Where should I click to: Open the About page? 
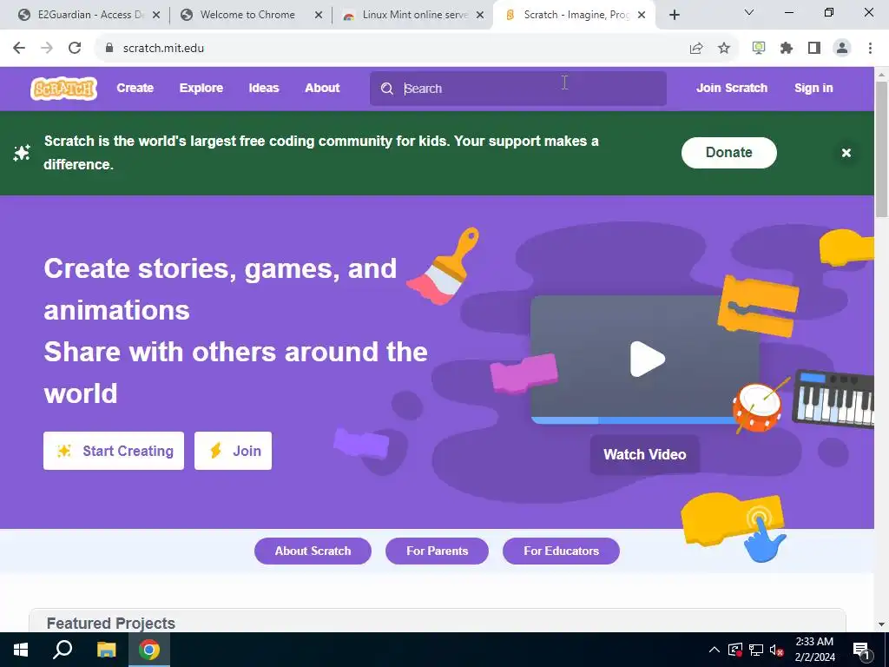coord(322,88)
